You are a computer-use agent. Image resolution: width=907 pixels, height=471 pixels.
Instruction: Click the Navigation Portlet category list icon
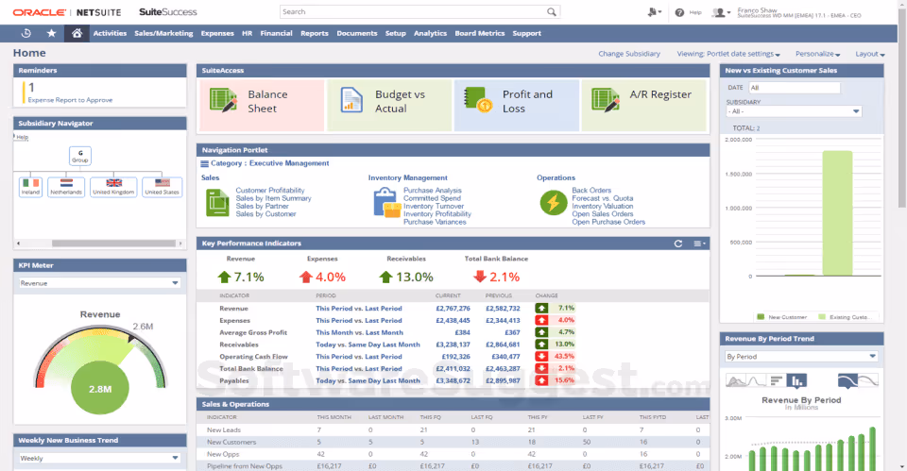point(204,164)
